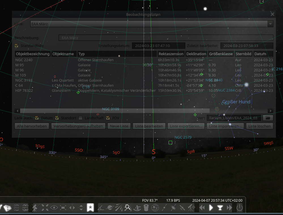Viewport: 283px width, 215px height.
Task: Uncheck the Datum checkbox
Action: point(37,118)
